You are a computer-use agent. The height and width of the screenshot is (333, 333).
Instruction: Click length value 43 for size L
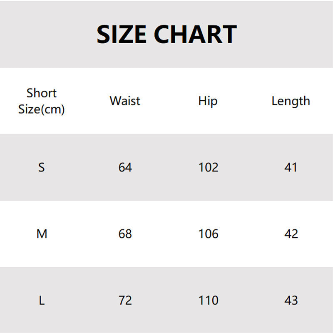[291, 300]
